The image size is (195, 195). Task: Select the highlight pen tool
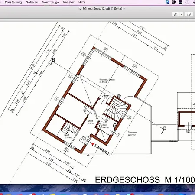point(175,14)
